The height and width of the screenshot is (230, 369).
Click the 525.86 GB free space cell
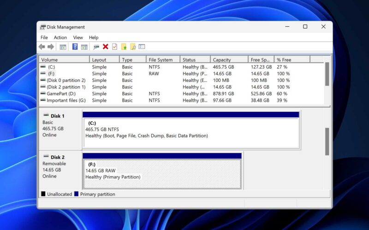(x=261, y=94)
